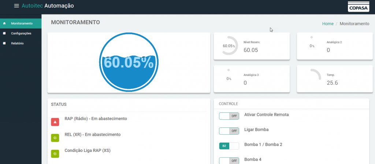This screenshot has width=375, height=164.
Task: Open Configurações in the sidebar
Action: [x=21, y=33]
